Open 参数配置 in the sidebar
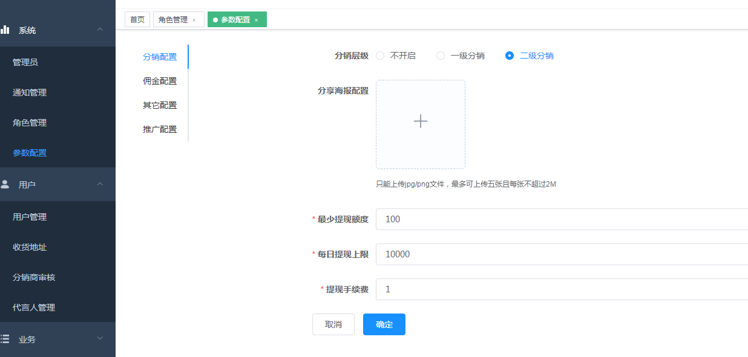This screenshot has height=357, width=748. click(57, 153)
